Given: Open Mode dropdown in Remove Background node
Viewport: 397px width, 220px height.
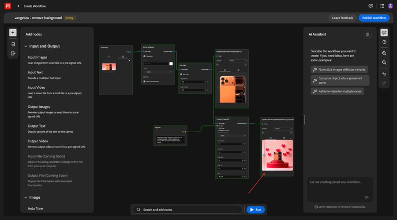Looking at the screenshot, I should click(158, 72).
